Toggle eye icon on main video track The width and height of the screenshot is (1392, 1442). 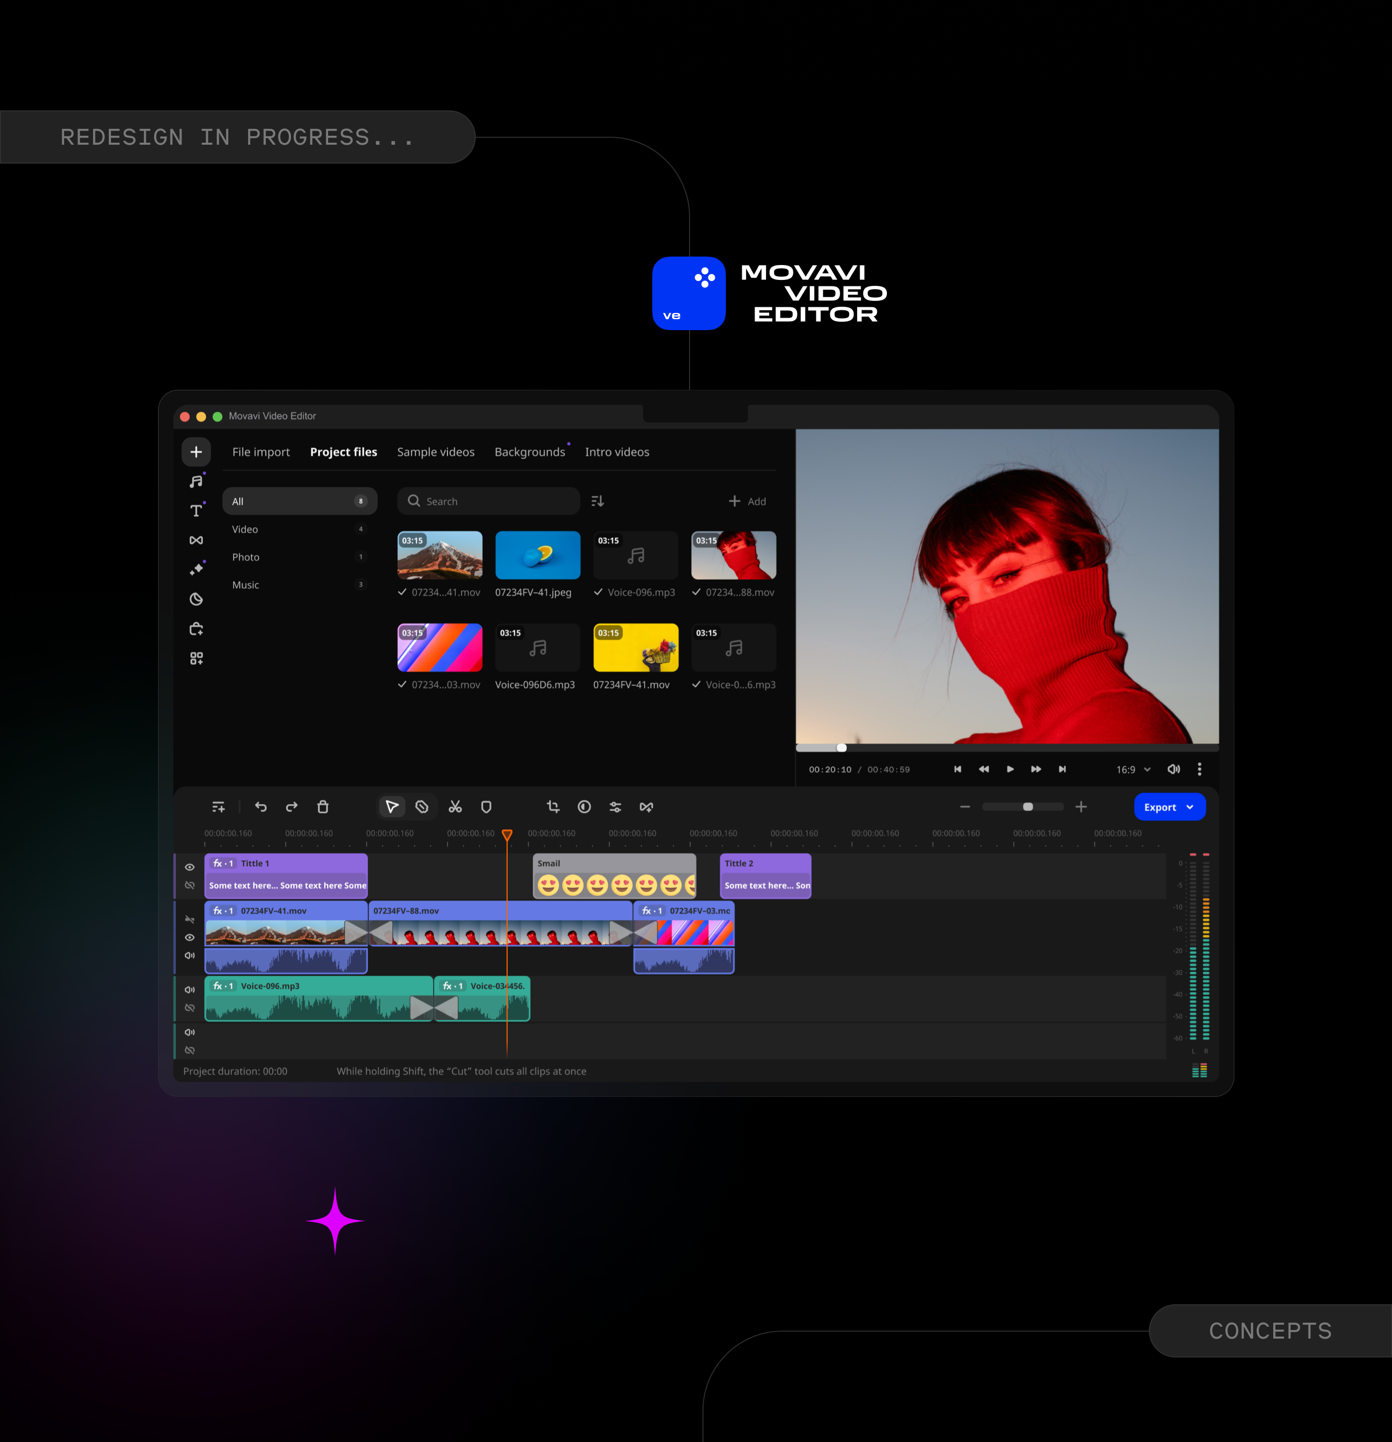(190, 937)
